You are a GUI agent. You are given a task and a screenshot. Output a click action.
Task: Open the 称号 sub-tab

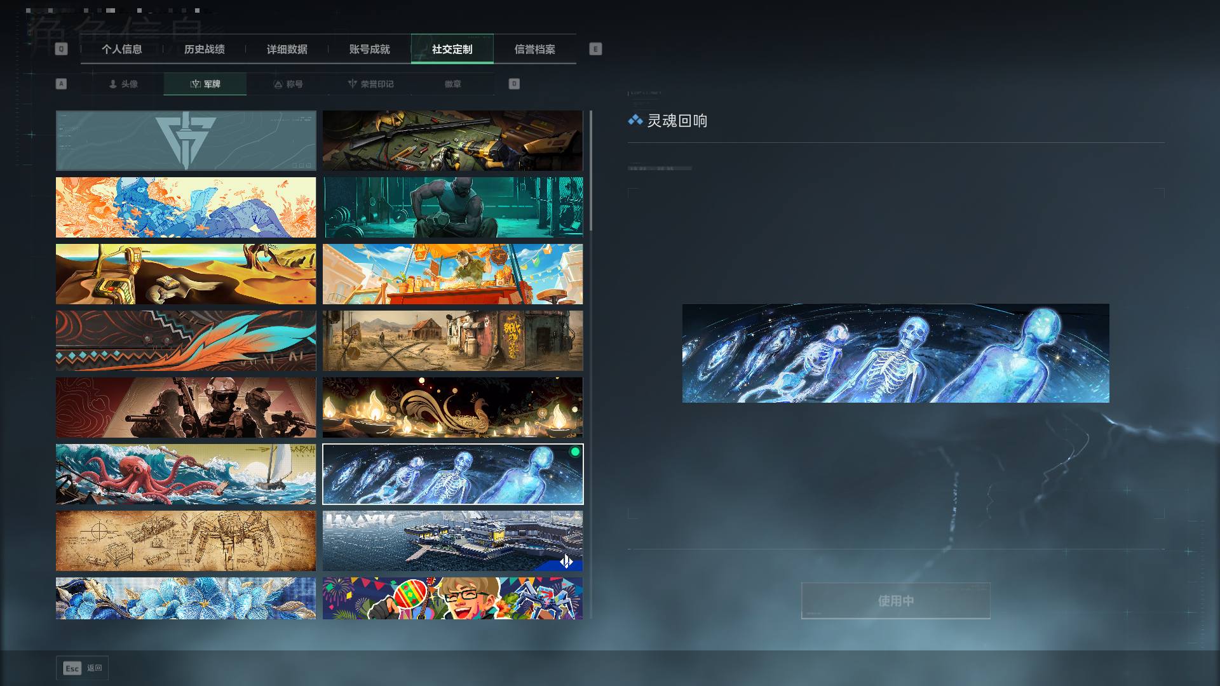point(288,84)
